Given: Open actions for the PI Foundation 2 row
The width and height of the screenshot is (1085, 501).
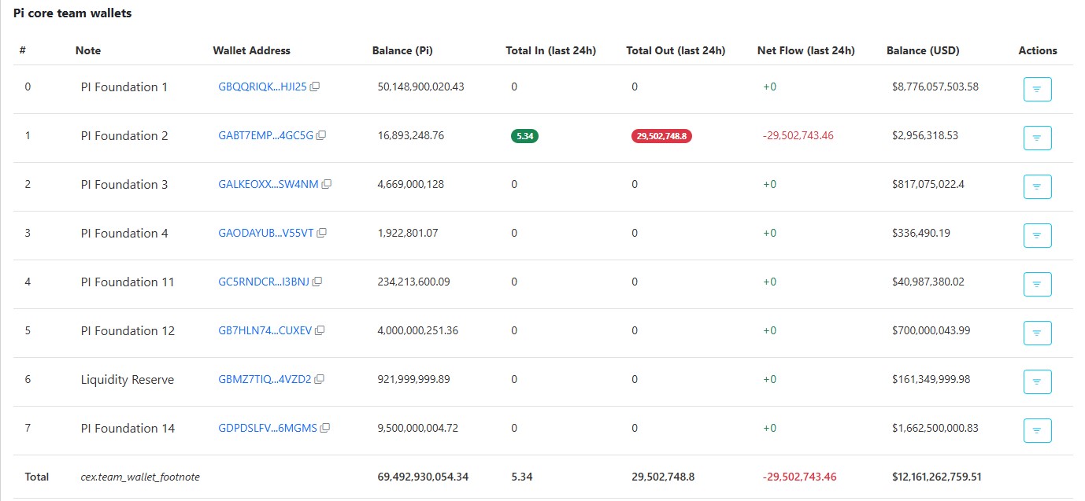Looking at the screenshot, I should pos(1037,138).
